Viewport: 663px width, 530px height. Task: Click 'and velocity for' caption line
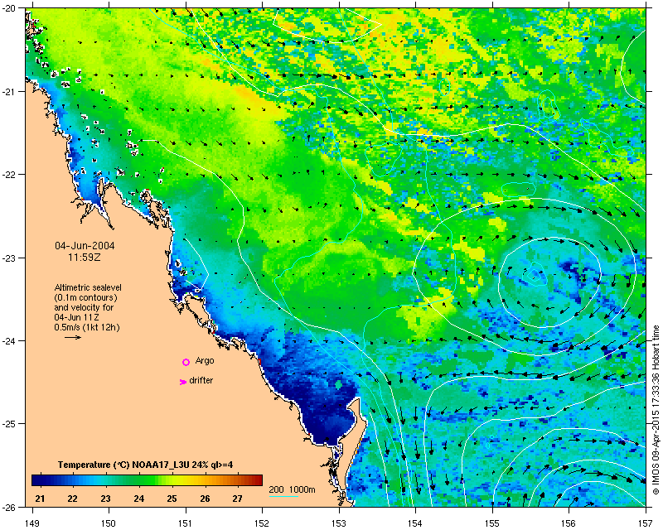(84, 307)
